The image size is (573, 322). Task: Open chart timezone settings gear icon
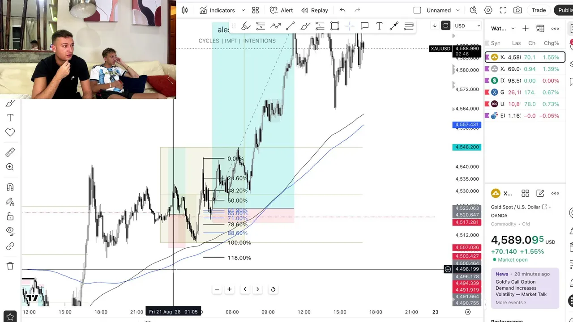(x=468, y=312)
